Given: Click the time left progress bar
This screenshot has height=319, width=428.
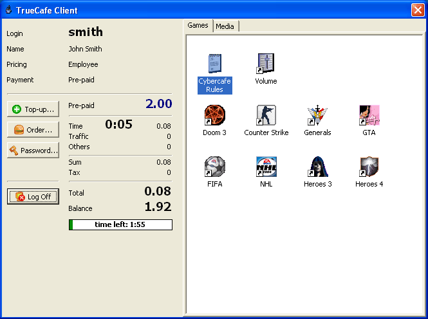Looking at the screenshot, I should click(120, 224).
